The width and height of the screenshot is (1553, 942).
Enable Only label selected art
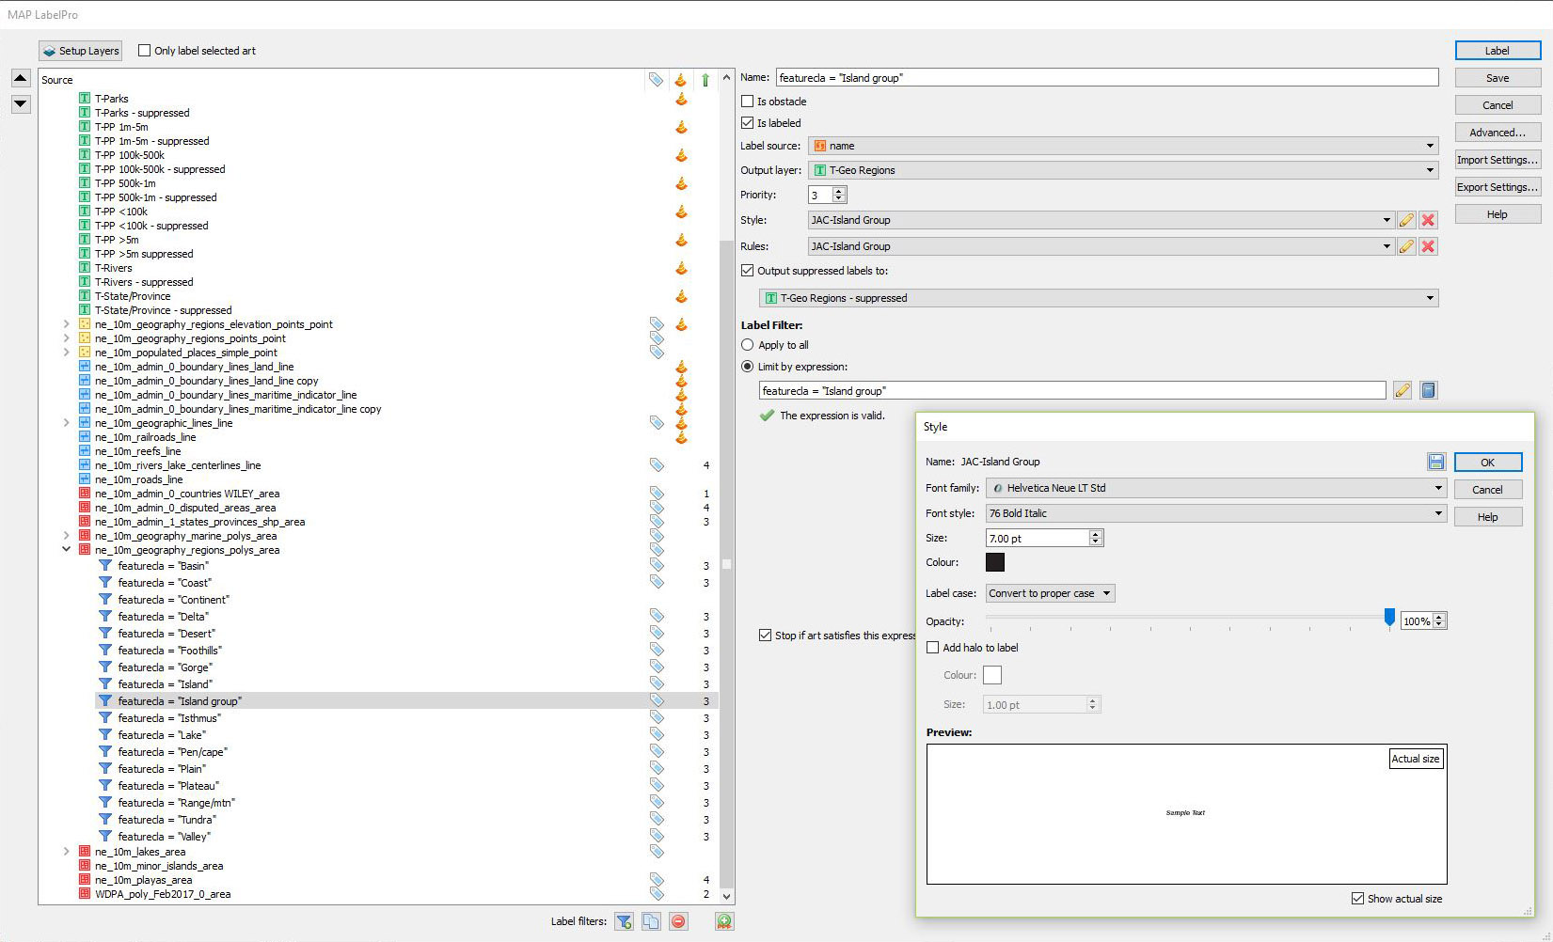pos(144,51)
